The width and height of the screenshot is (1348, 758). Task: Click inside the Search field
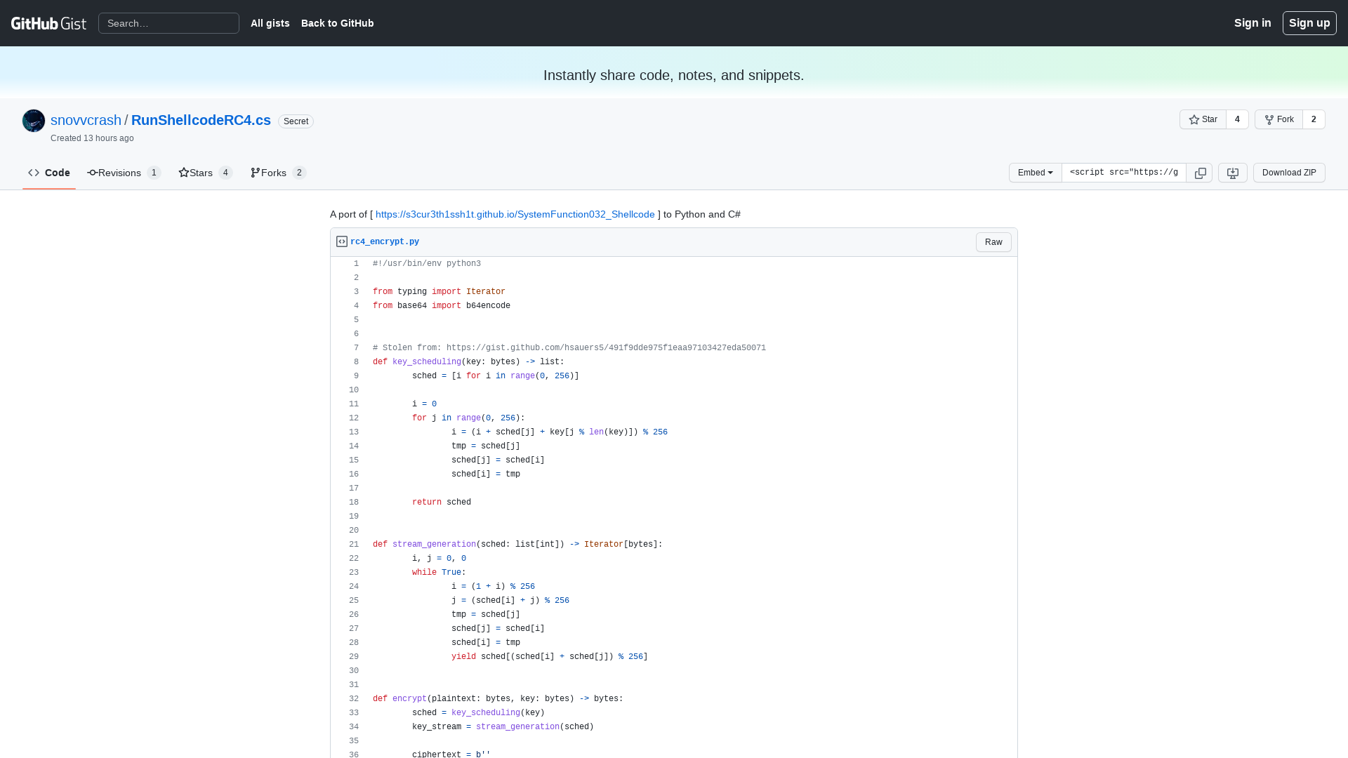point(168,23)
